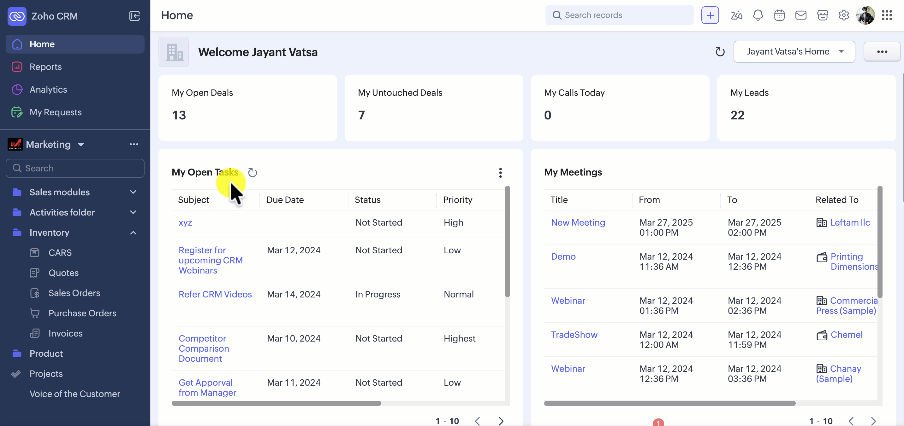Expand the Sales modules folder
The height and width of the screenshot is (426, 904).
[133, 192]
